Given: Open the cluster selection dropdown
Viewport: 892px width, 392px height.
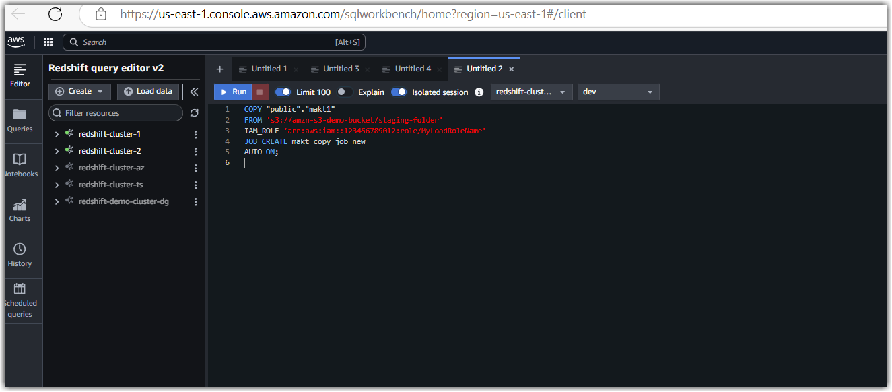Looking at the screenshot, I should [x=531, y=92].
